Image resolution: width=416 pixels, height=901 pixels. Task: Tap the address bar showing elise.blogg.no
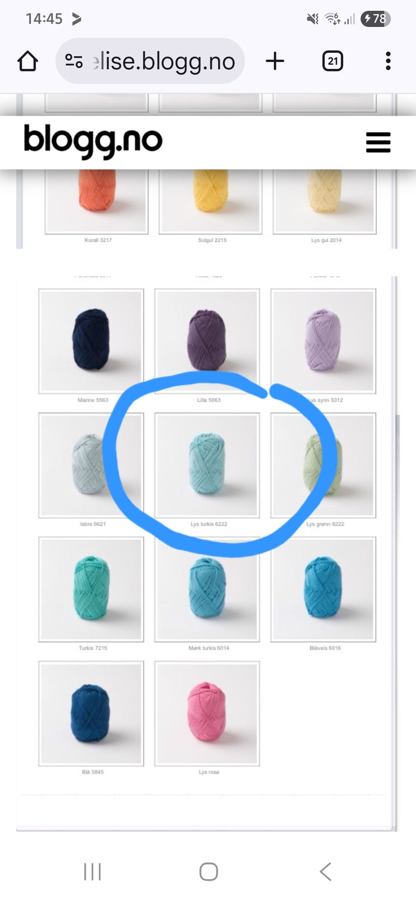tap(150, 61)
